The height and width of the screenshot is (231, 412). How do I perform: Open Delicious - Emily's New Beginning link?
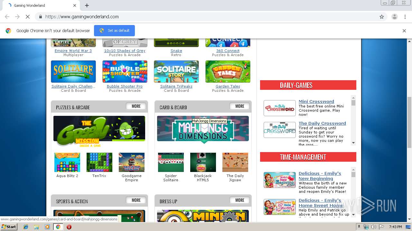[x=320, y=176]
